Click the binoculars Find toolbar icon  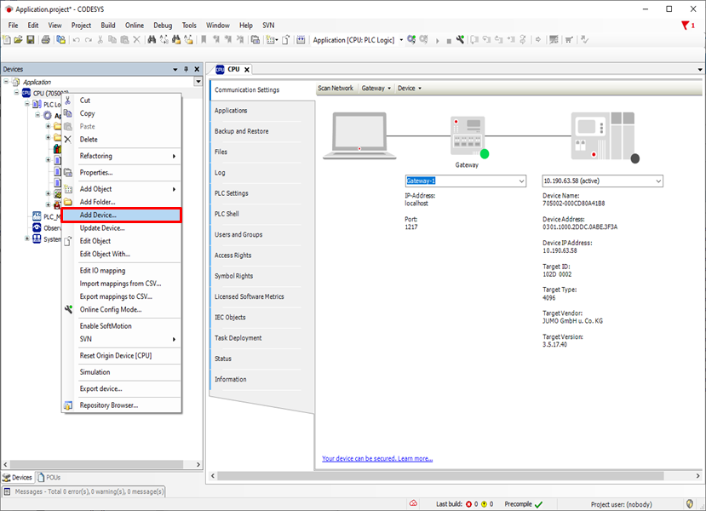pyautogui.click(x=152, y=40)
